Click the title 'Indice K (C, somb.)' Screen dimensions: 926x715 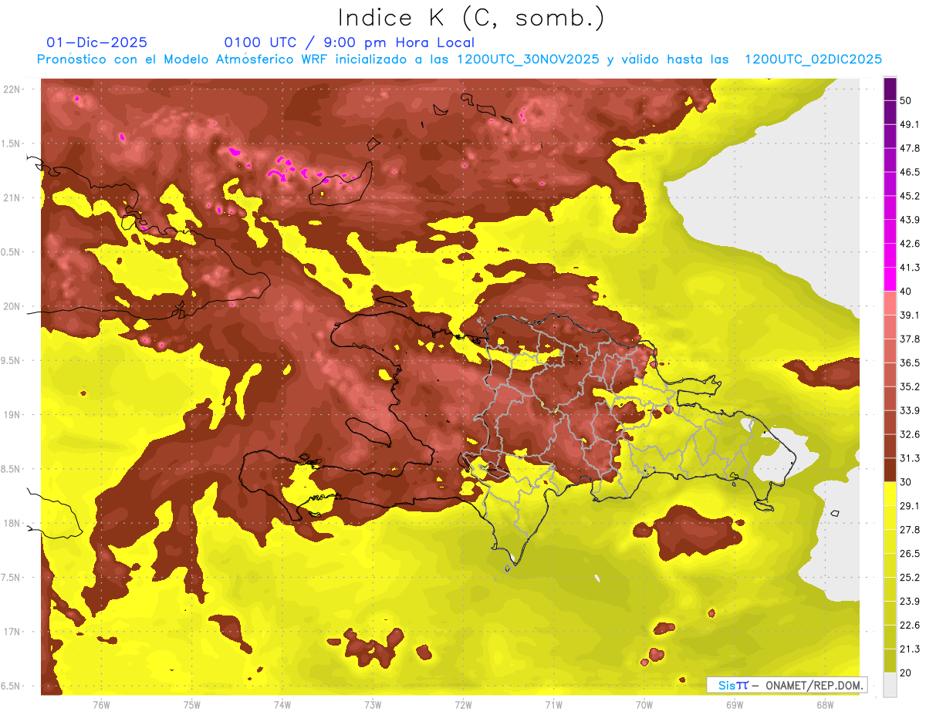tap(471, 18)
